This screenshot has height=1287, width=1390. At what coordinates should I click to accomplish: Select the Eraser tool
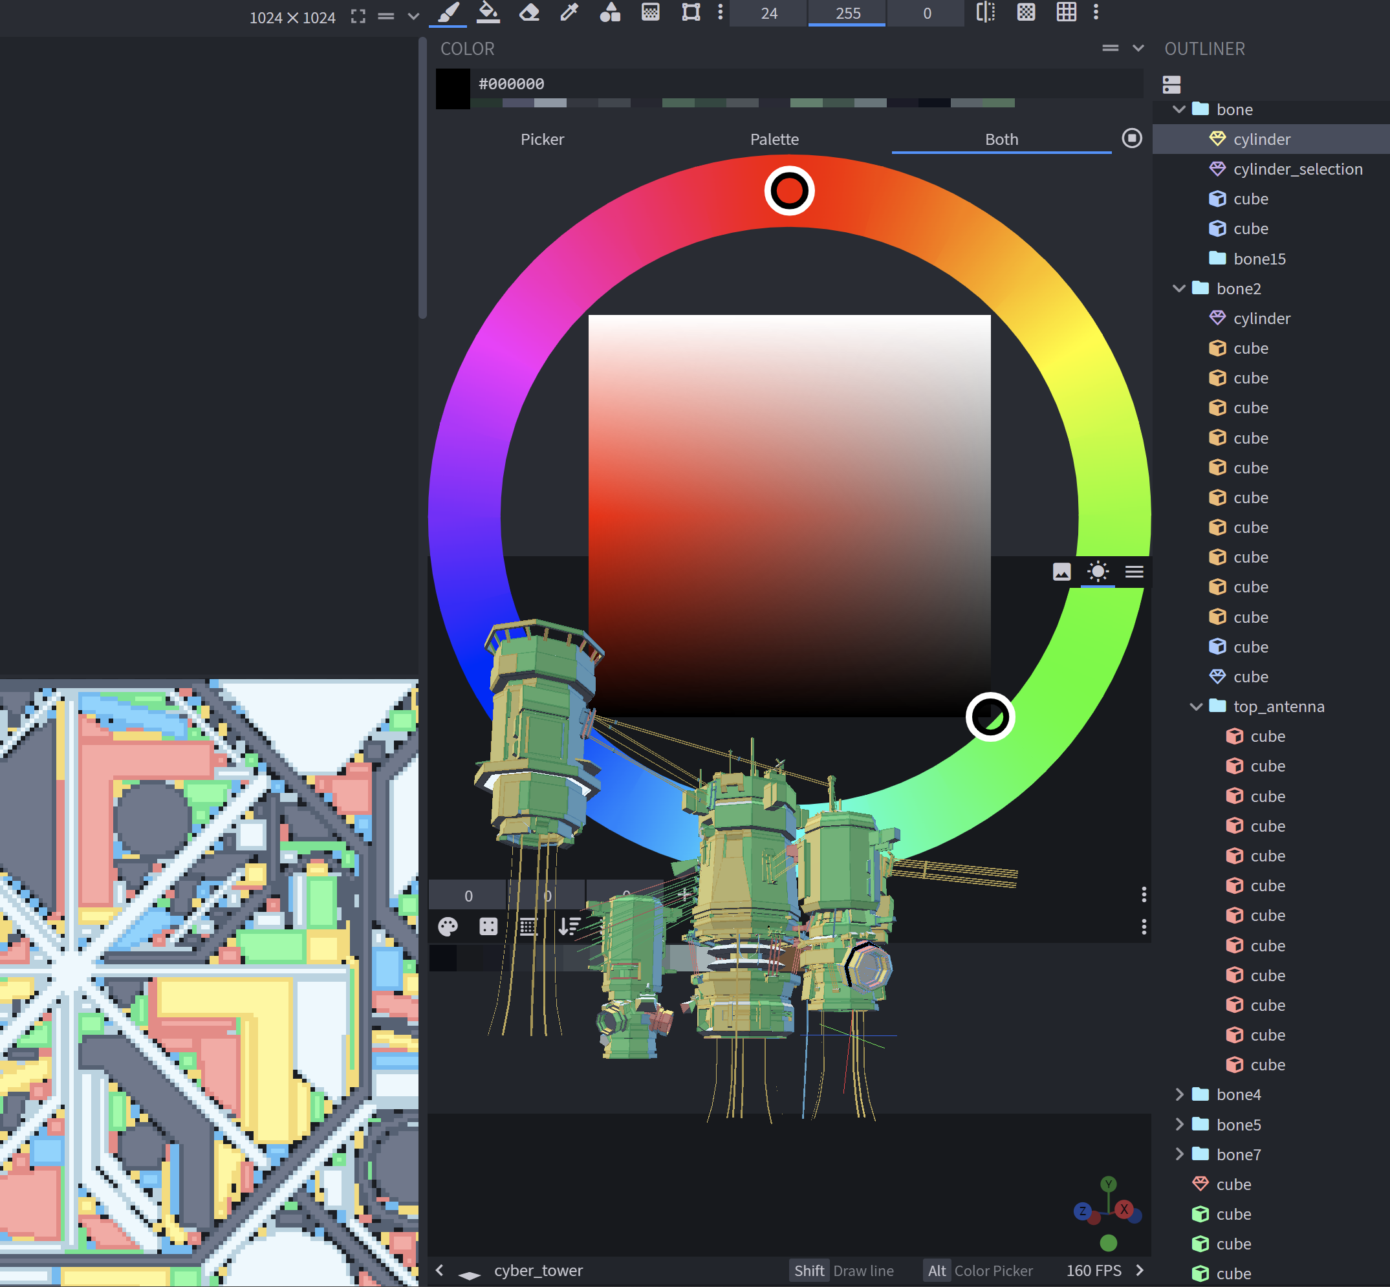[x=529, y=12]
